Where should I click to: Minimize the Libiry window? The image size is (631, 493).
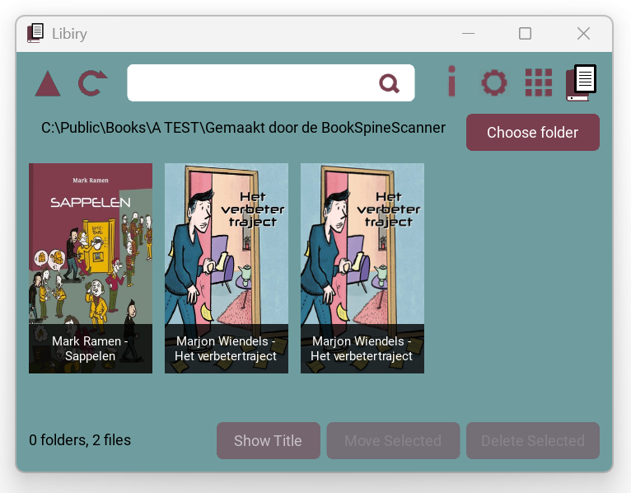point(469,34)
